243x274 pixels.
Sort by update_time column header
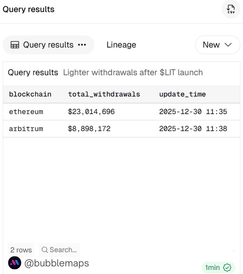coord(182,94)
